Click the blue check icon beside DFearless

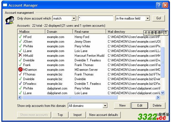pyautogui.click(x=20, y=83)
